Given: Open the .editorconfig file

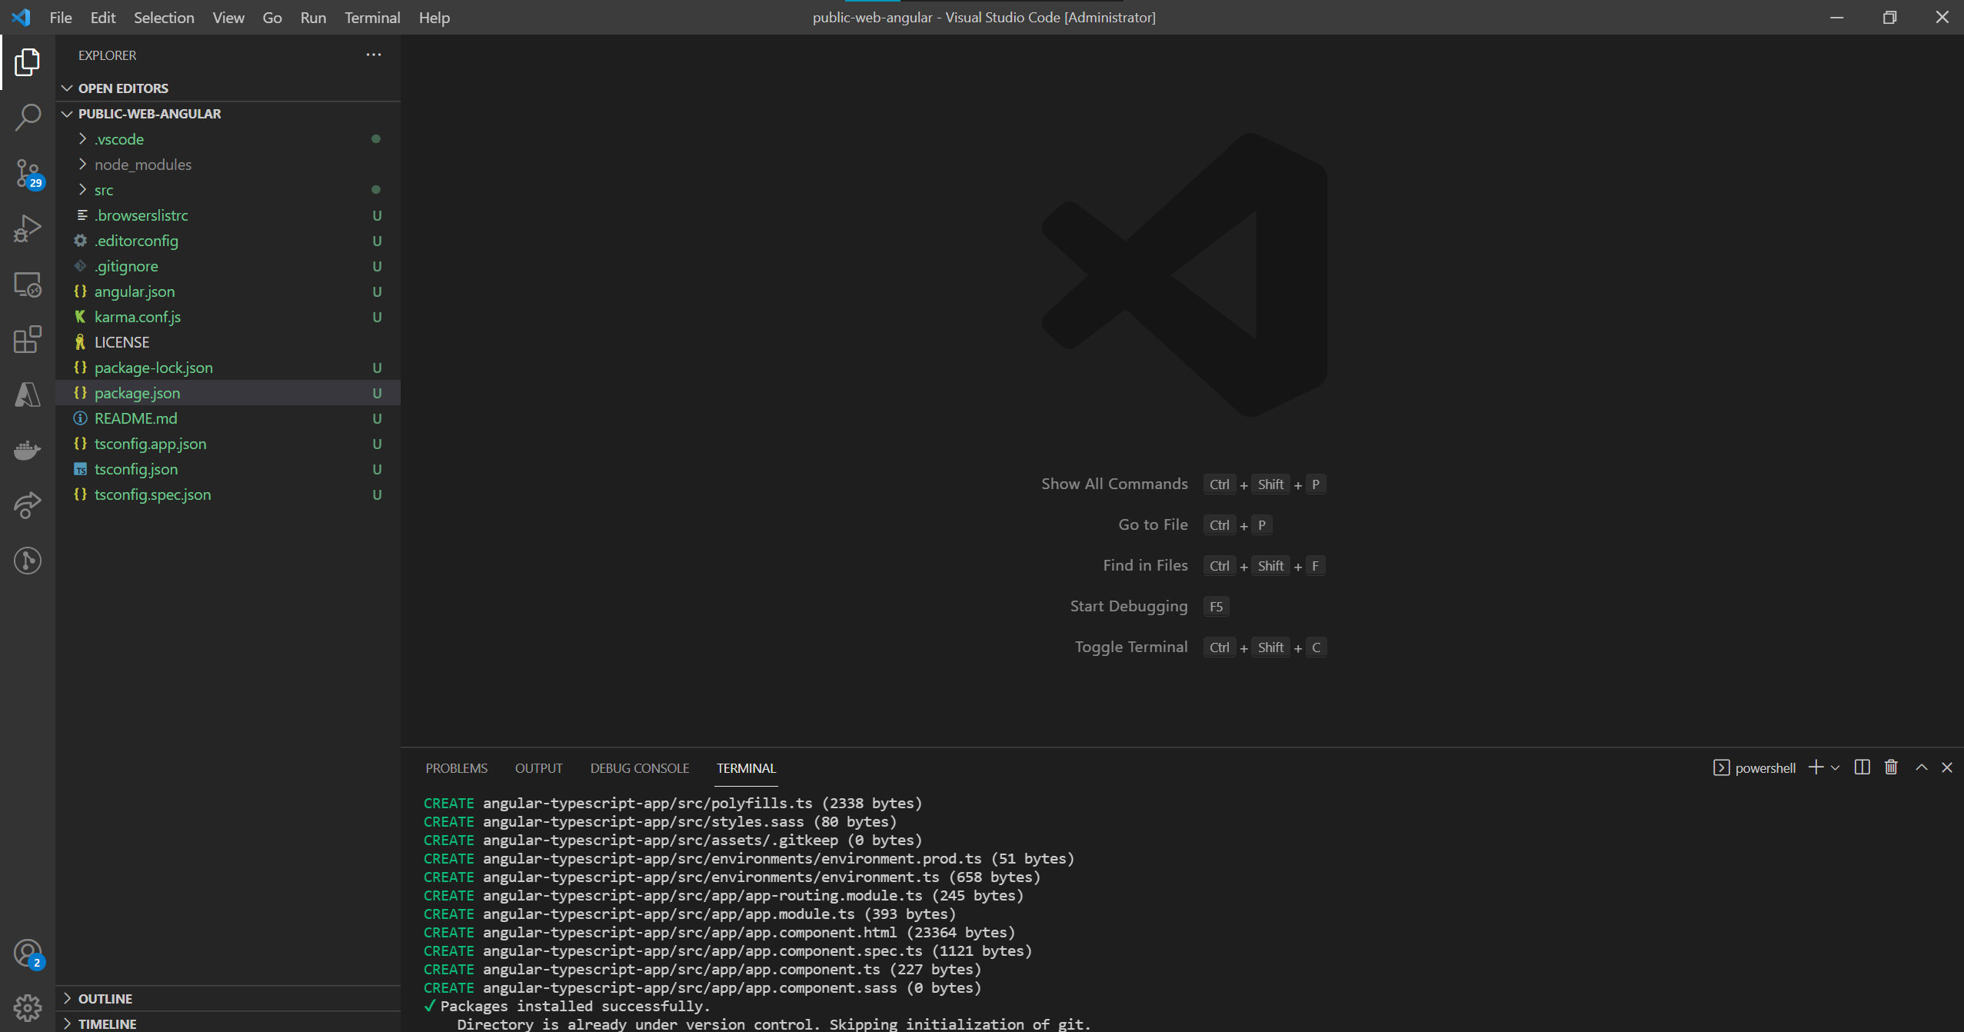Looking at the screenshot, I should (x=228, y=241).
